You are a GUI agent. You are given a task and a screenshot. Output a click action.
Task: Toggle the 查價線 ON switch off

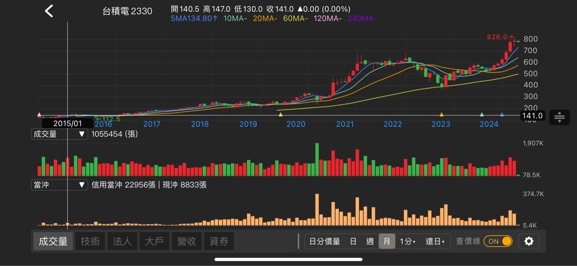click(x=498, y=241)
